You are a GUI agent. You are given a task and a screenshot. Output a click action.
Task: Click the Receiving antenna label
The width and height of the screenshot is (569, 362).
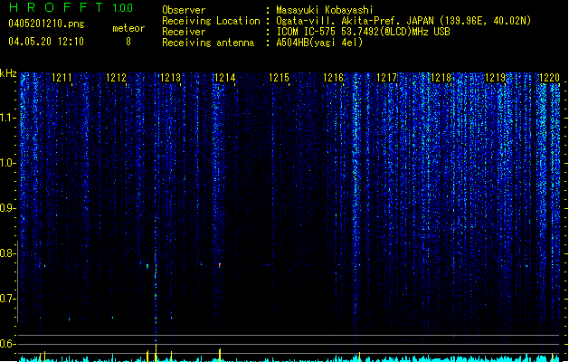208,43
